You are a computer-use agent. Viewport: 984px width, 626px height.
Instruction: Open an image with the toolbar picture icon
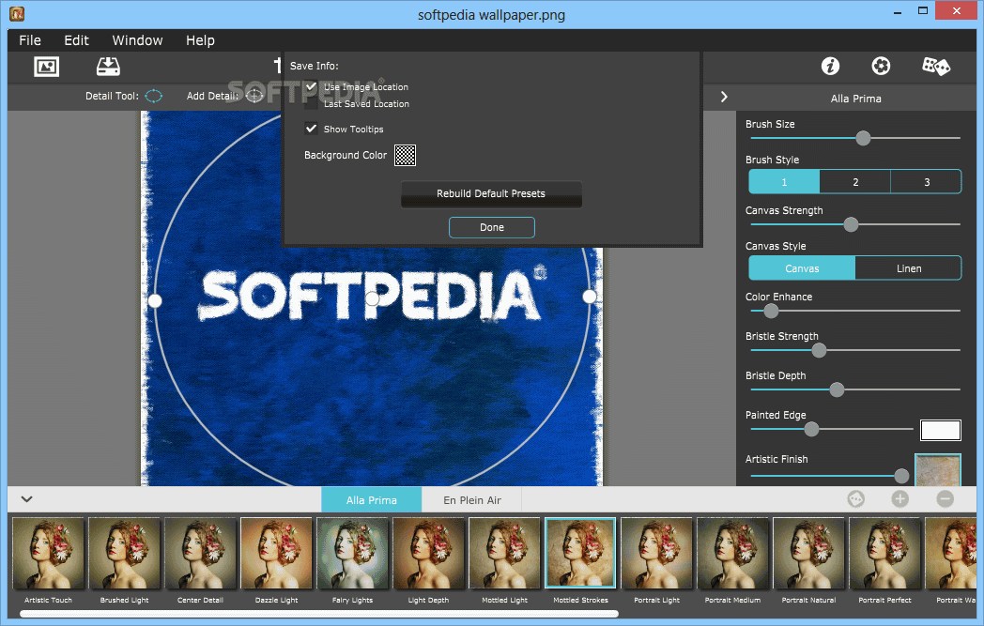coord(46,67)
